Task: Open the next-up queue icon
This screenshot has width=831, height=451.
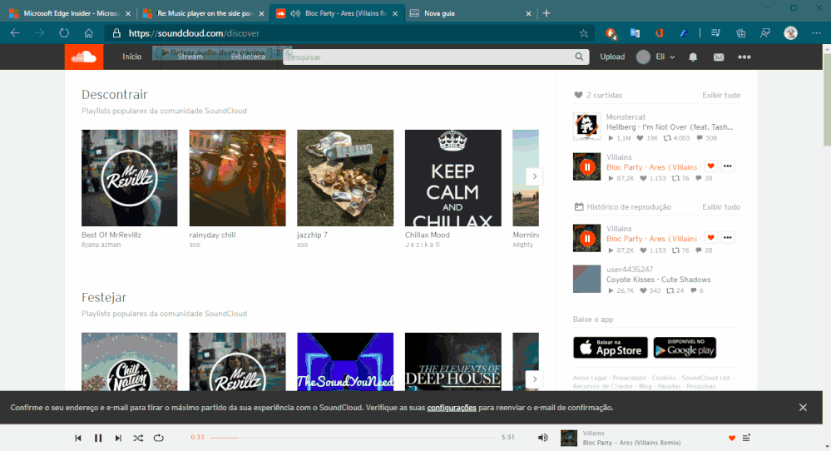Action: click(746, 438)
